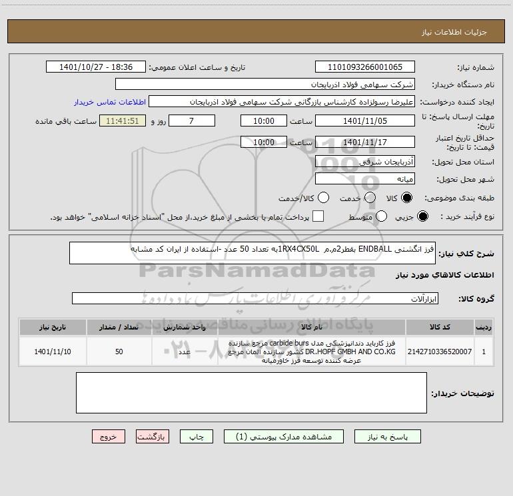
Task: Click the تاریخ نیاز column header
Action: click(53, 328)
